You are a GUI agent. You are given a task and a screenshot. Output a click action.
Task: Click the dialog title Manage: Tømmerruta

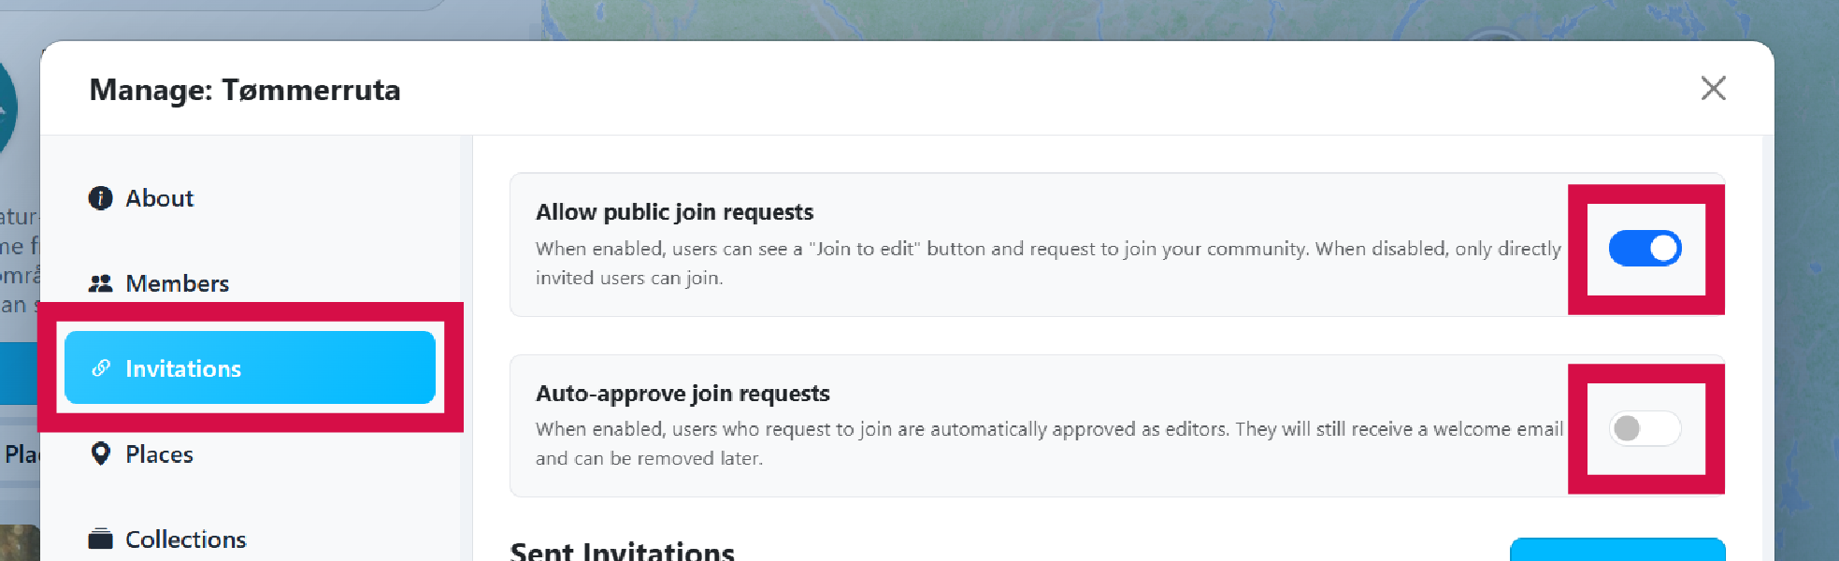tap(245, 90)
